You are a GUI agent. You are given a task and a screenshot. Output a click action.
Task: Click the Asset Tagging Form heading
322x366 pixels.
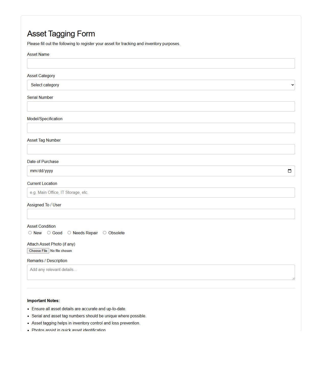click(61, 34)
